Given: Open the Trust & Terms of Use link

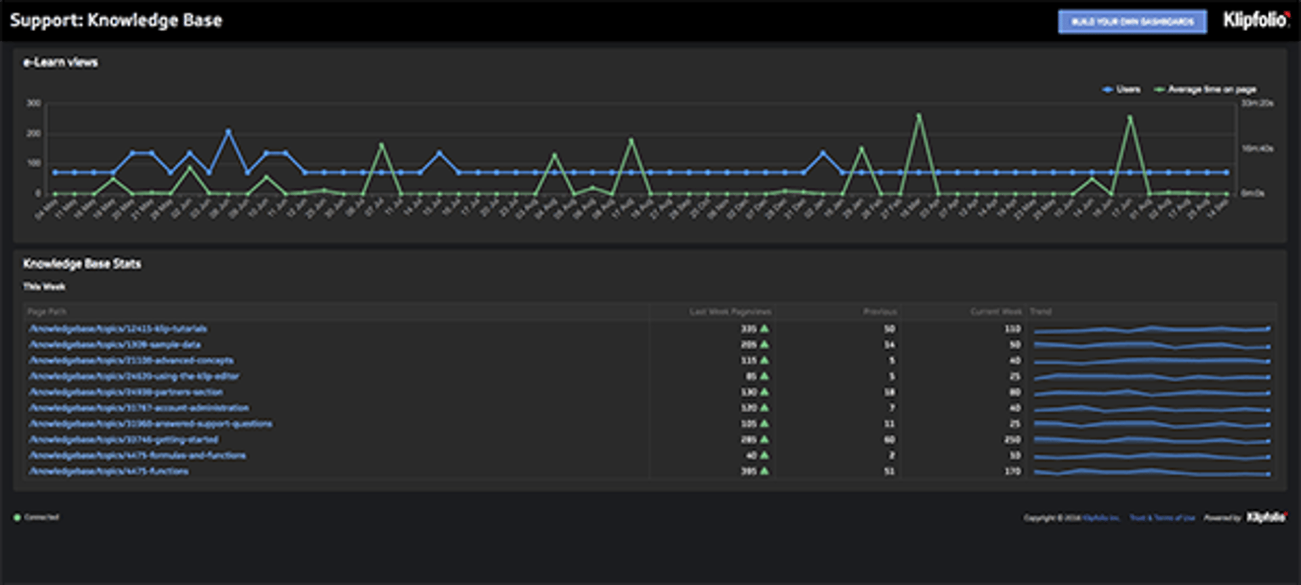Looking at the screenshot, I should 1162,518.
